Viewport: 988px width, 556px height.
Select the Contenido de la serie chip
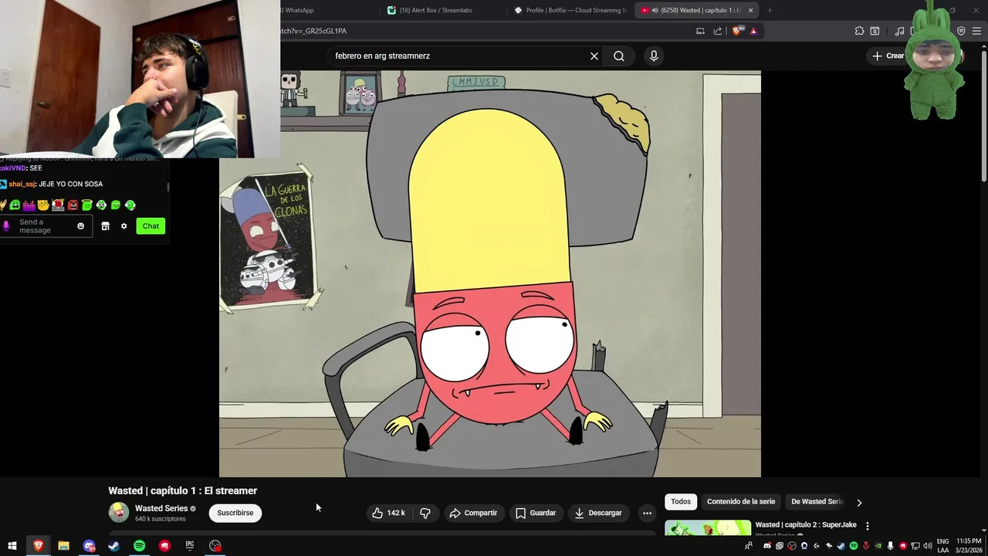click(741, 502)
